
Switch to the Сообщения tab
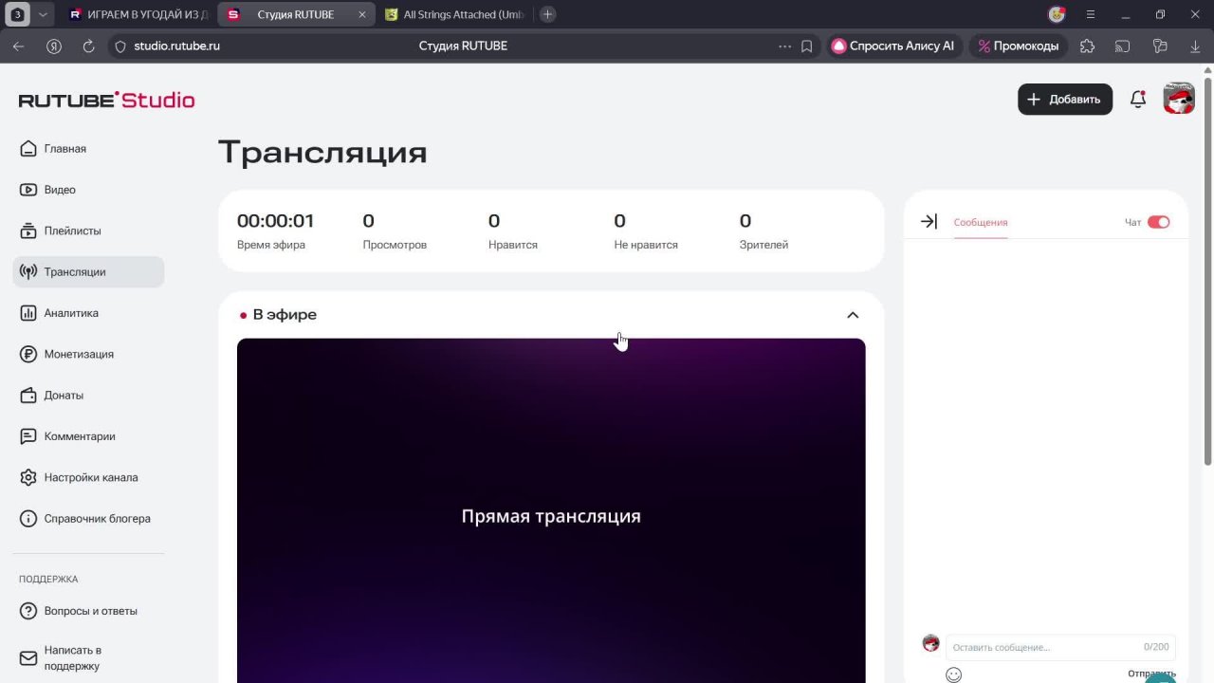(x=980, y=222)
